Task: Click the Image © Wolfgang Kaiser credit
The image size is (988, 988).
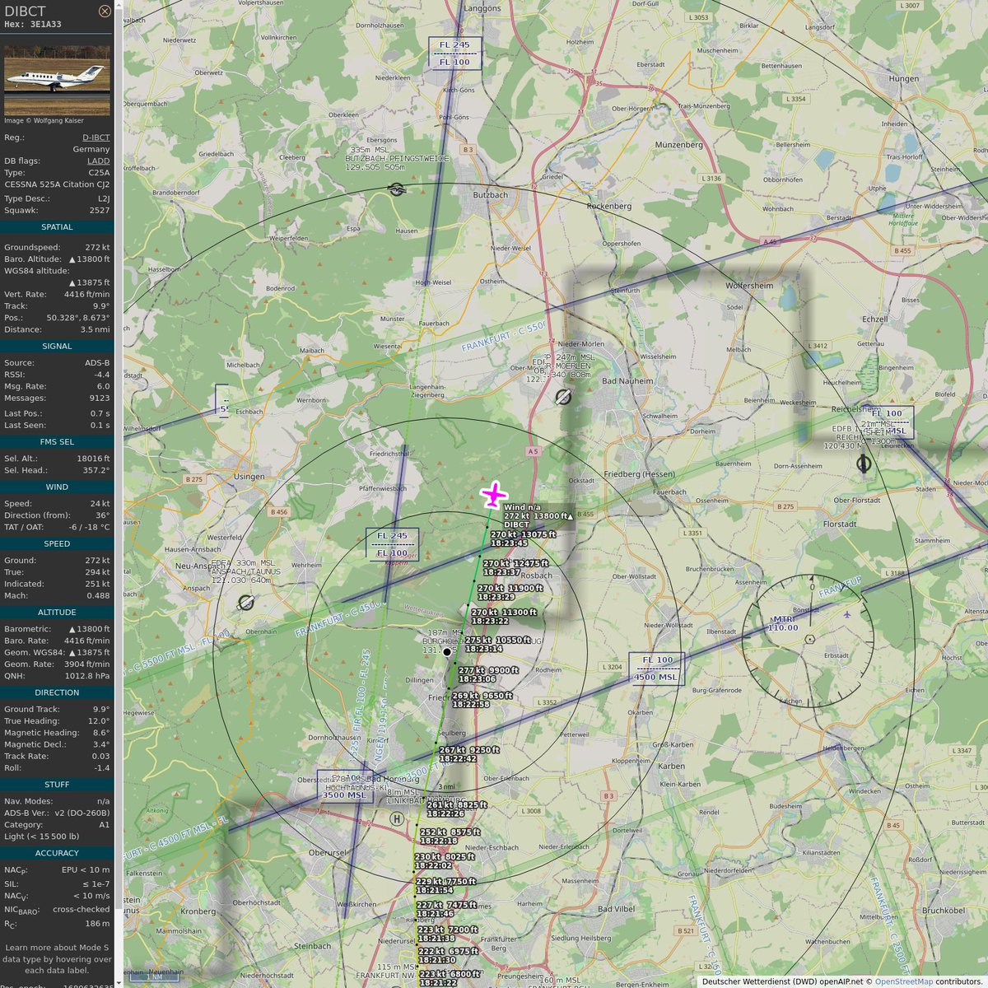Action: [44, 121]
